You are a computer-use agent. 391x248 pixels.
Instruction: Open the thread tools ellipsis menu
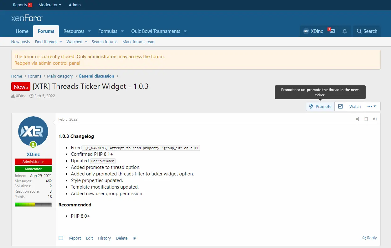pyautogui.click(x=372, y=106)
